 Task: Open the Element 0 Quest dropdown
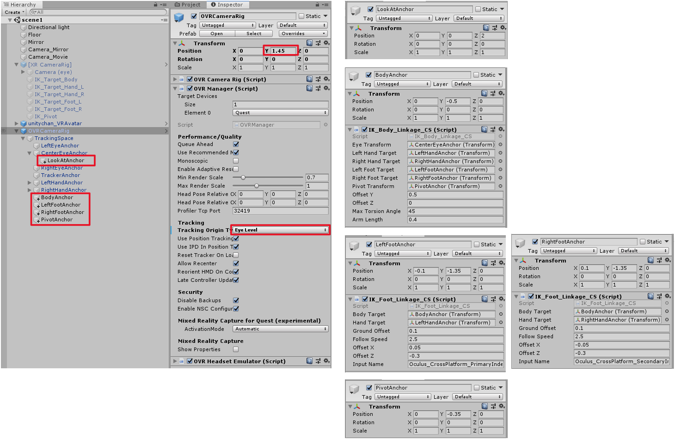tap(280, 112)
